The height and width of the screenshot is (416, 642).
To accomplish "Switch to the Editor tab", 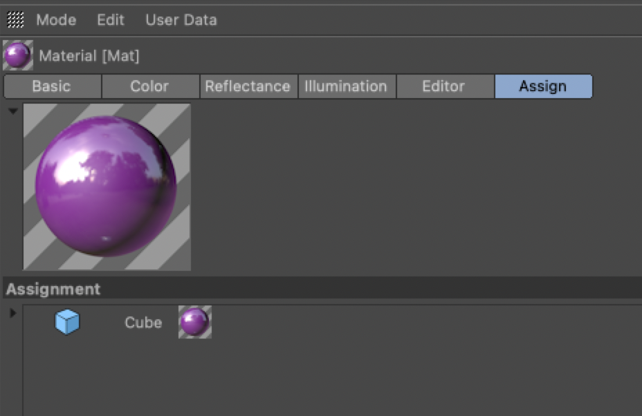I will (445, 86).
